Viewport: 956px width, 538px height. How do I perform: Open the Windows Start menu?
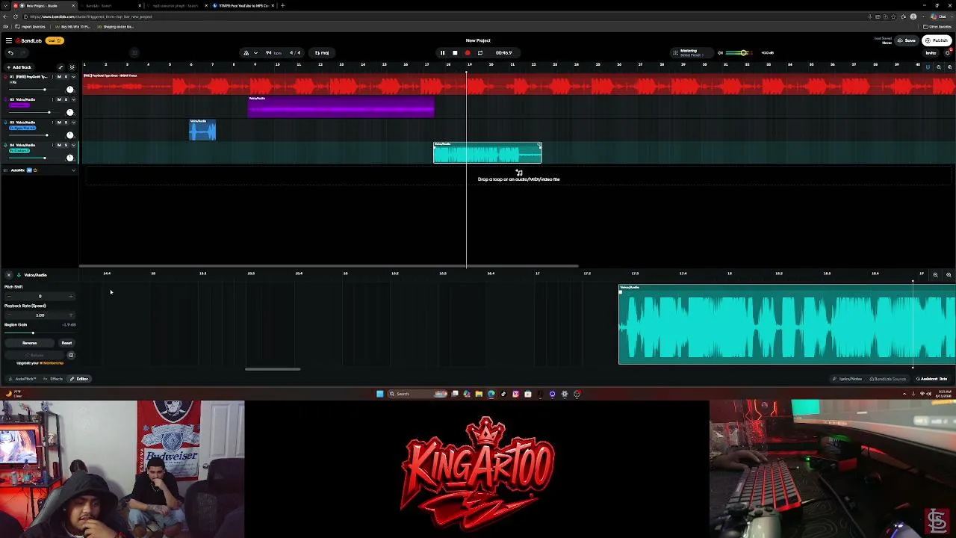[379, 394]
